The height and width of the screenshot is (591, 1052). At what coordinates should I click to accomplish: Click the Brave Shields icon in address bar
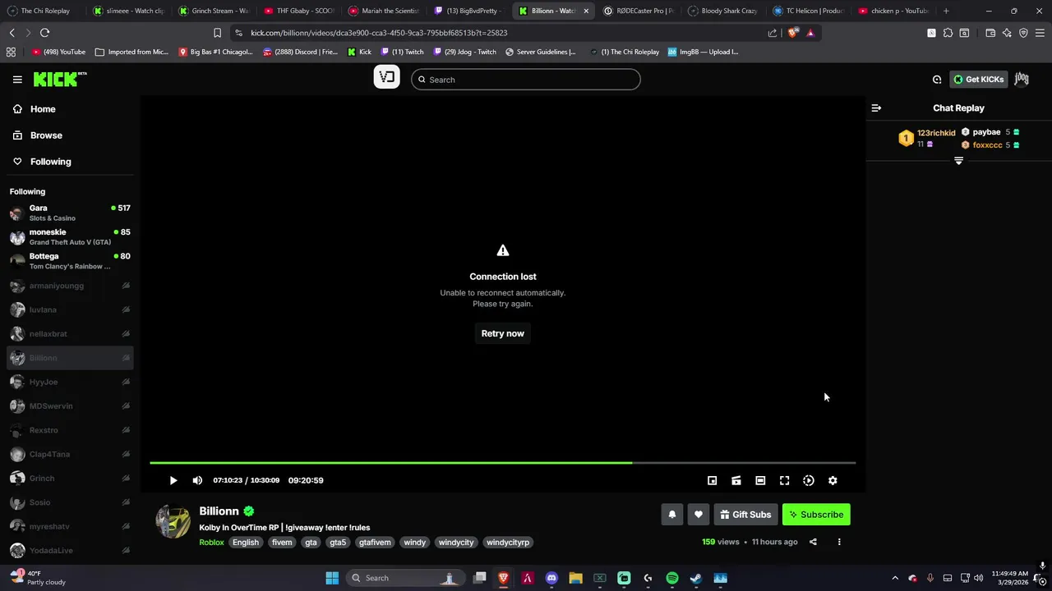[793, 33]
